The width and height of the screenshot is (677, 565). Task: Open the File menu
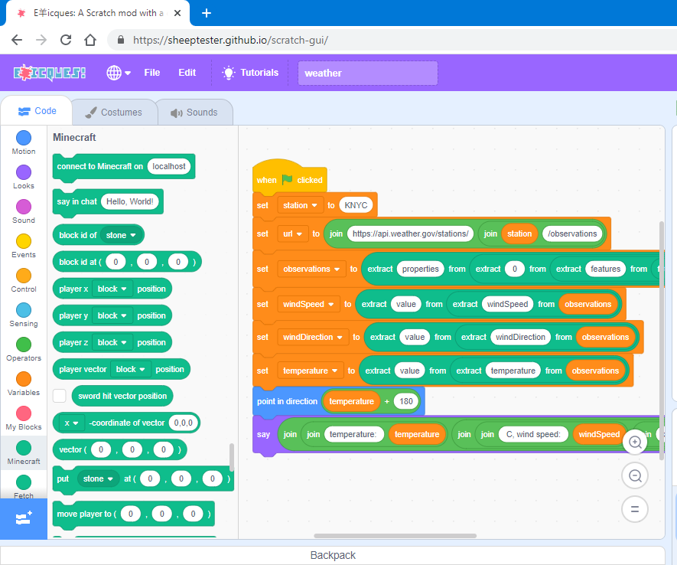pyautogui.click(x=151, y=72)
